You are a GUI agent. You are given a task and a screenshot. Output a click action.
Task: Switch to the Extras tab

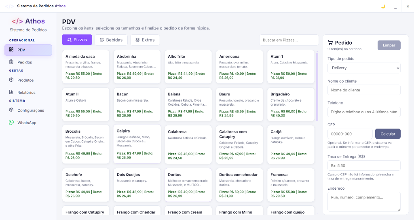[x=145, y=40]
